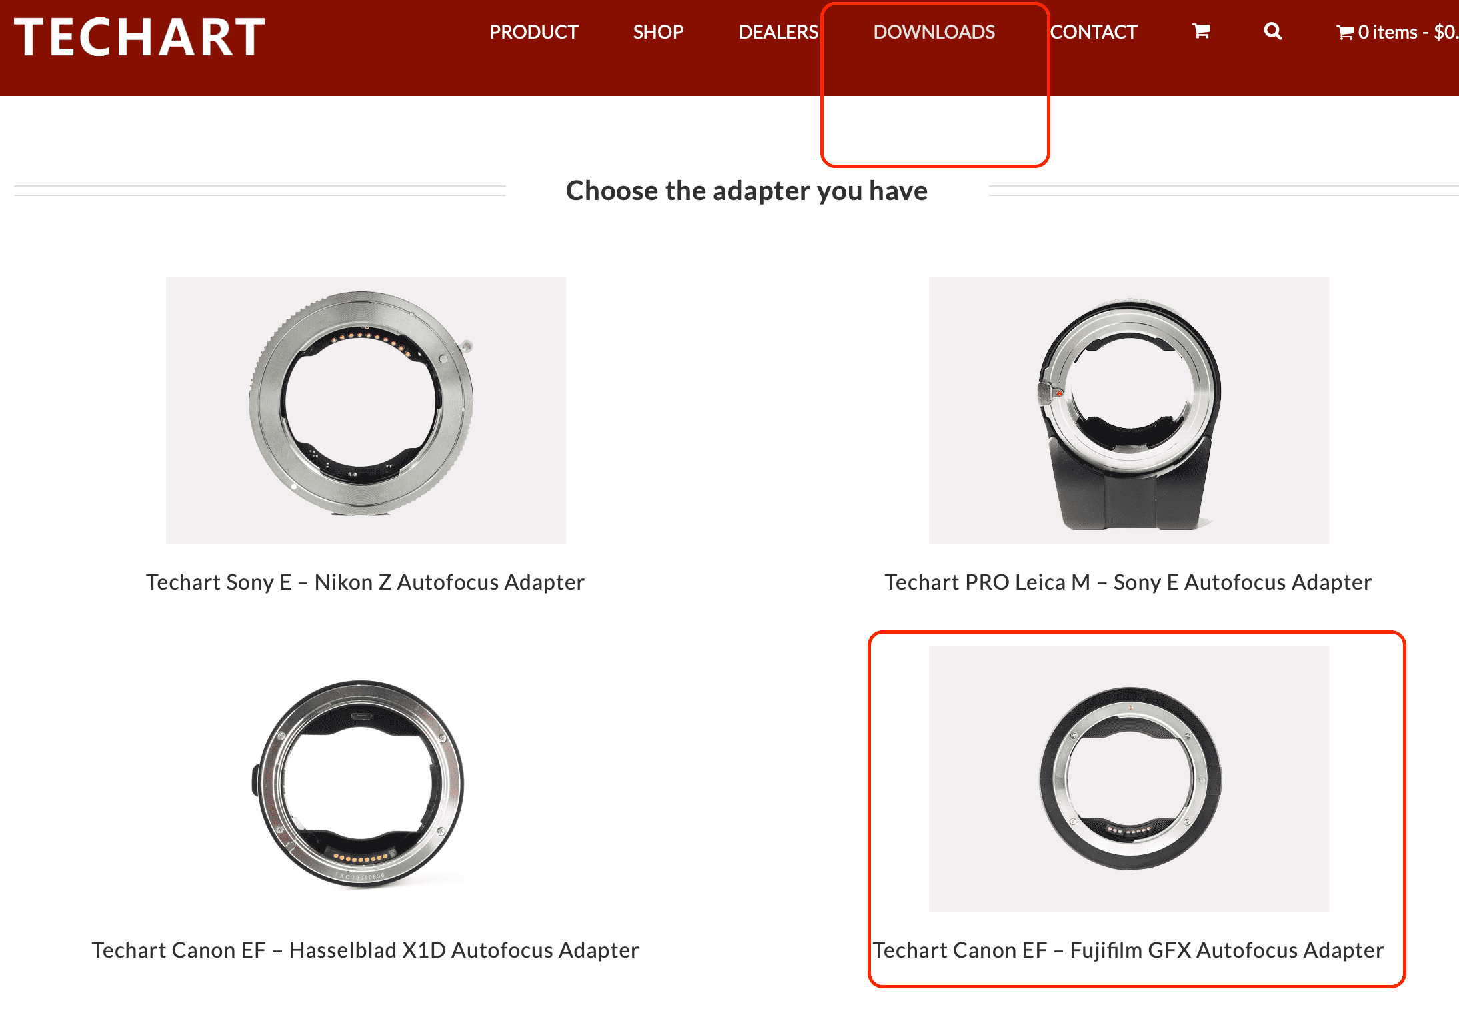Open the DOWNLOADS menu item
This screenshot has width=1459, height=1015.
tap(934, 32)
